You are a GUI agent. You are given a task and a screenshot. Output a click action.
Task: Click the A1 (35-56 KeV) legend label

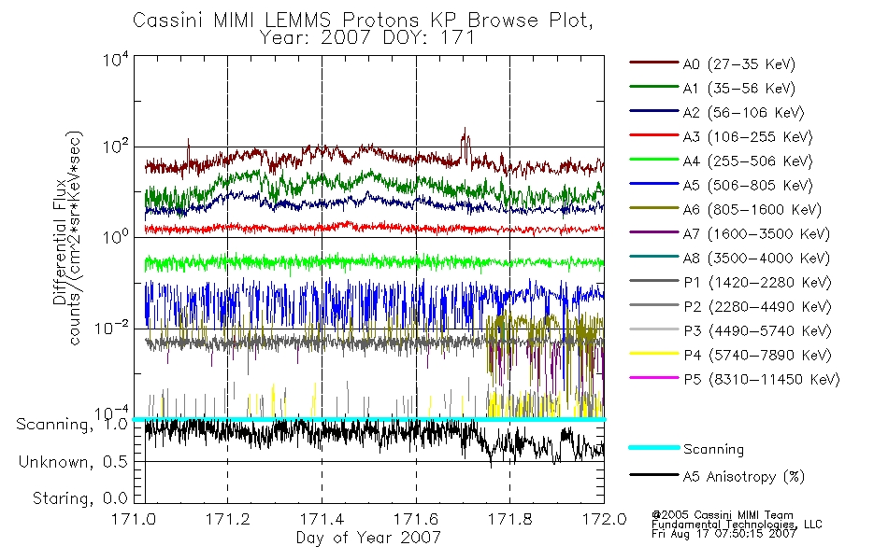coord(739,89)
